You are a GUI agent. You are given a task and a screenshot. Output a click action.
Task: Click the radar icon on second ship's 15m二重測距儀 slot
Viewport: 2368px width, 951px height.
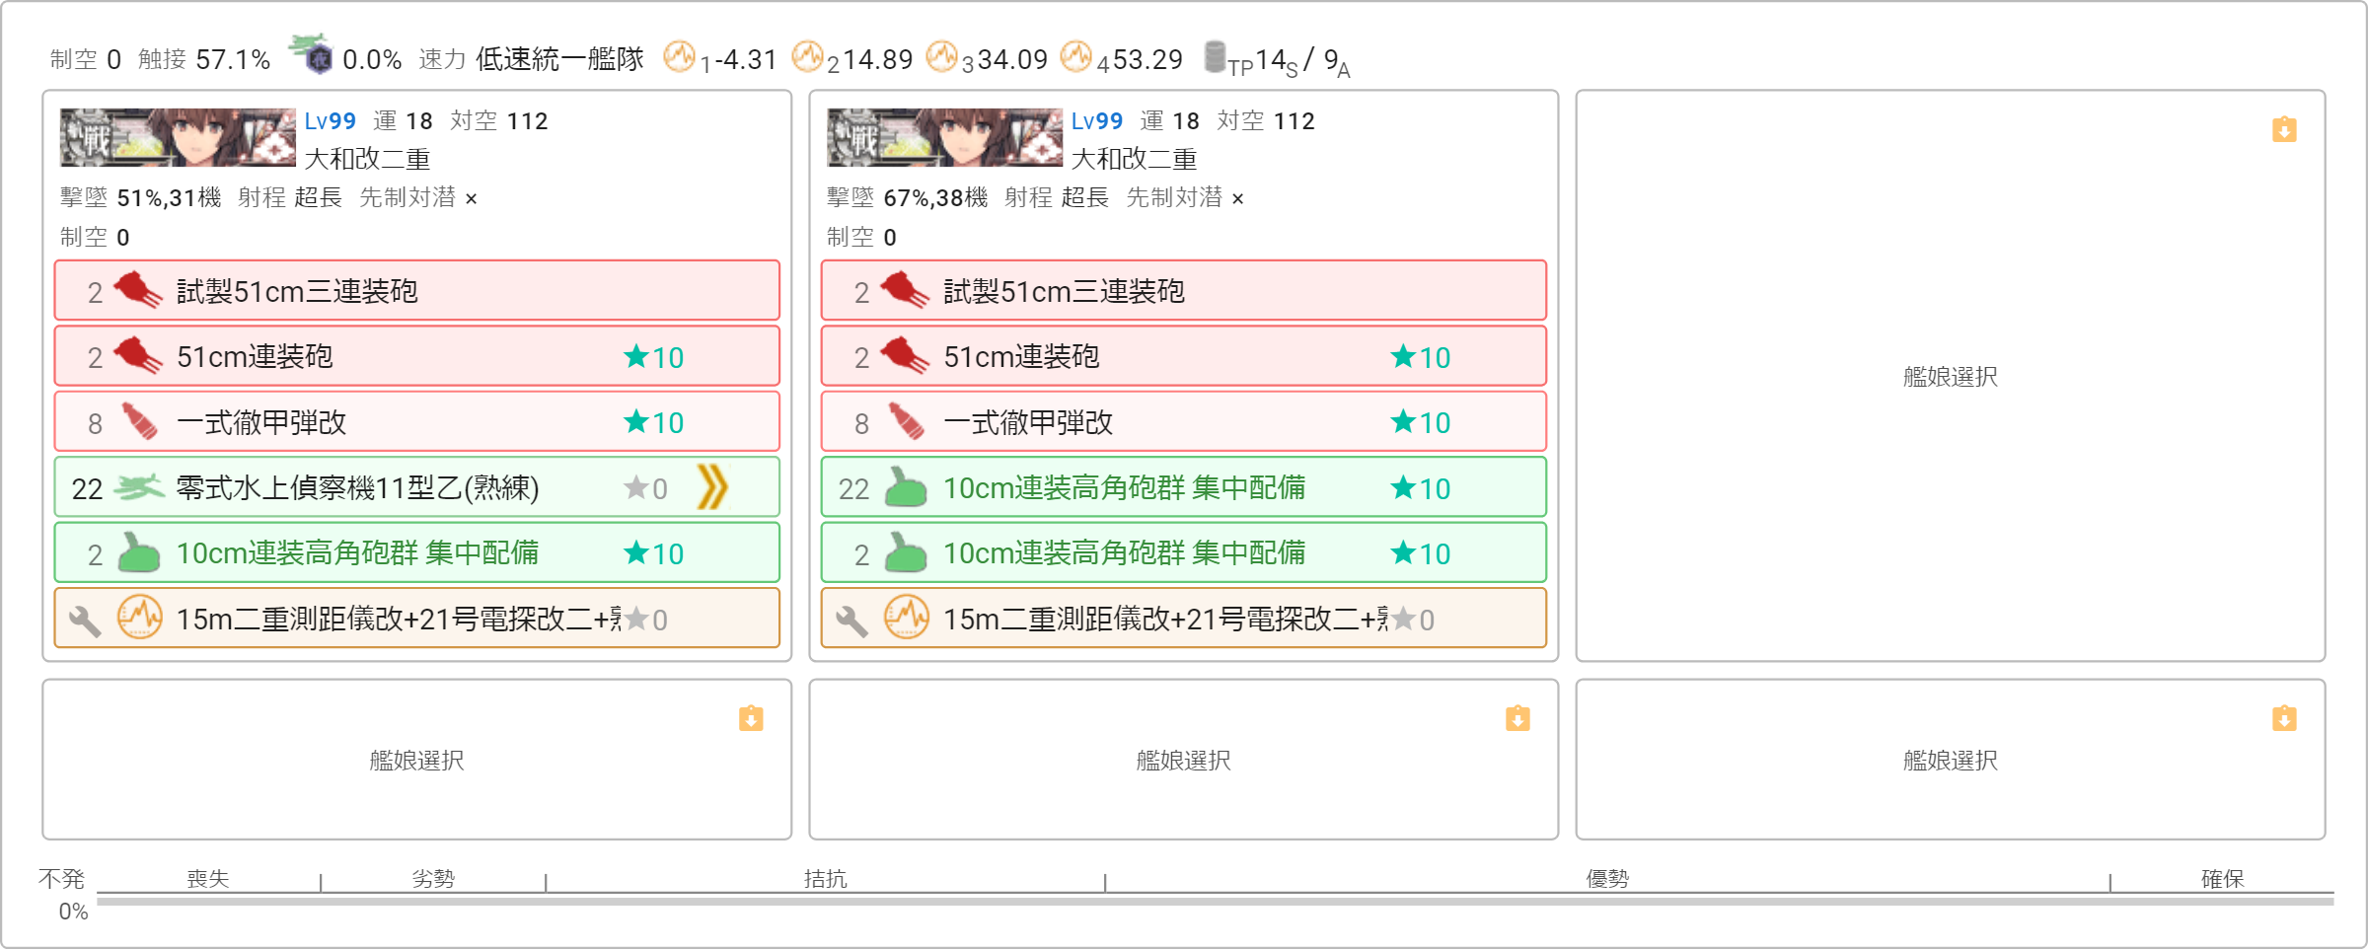(906, 619)
